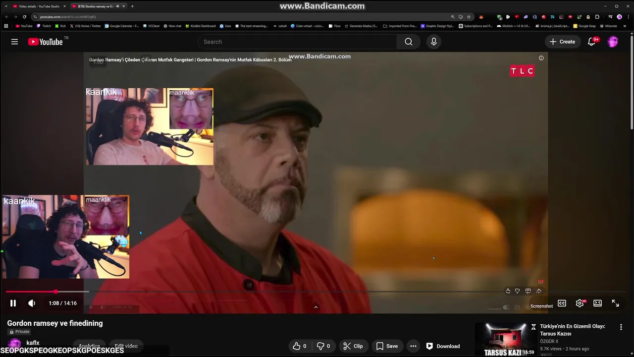
Task: Mute the Gordon ramsey tab via its speaker icon
Action: pos(117,6)
